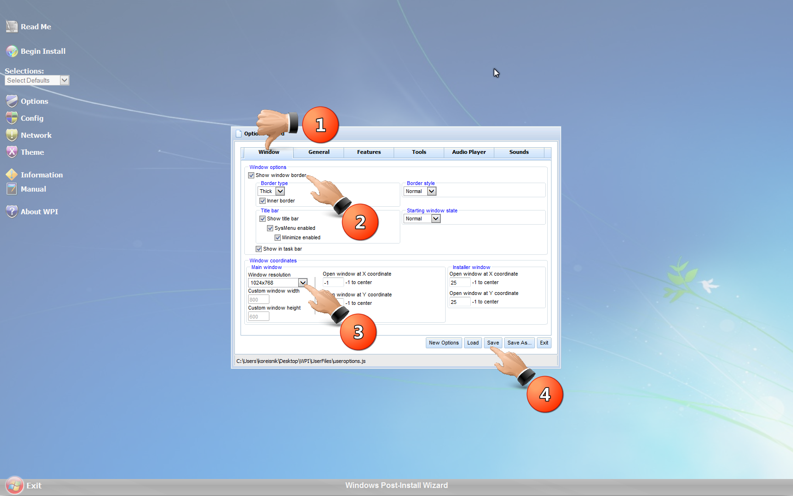Click the Exit orb in bottom bar

(14, 486)
